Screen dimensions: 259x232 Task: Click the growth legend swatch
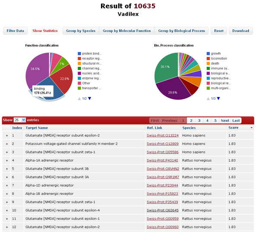click(x=208, y=53)
